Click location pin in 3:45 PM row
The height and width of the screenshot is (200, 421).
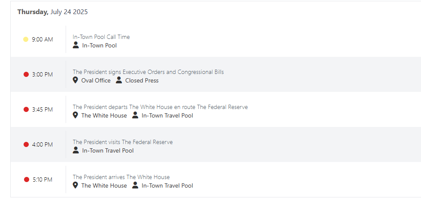point(76,115)
